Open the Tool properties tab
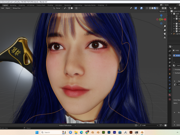180x135 pixels. (x=170, y=51)
